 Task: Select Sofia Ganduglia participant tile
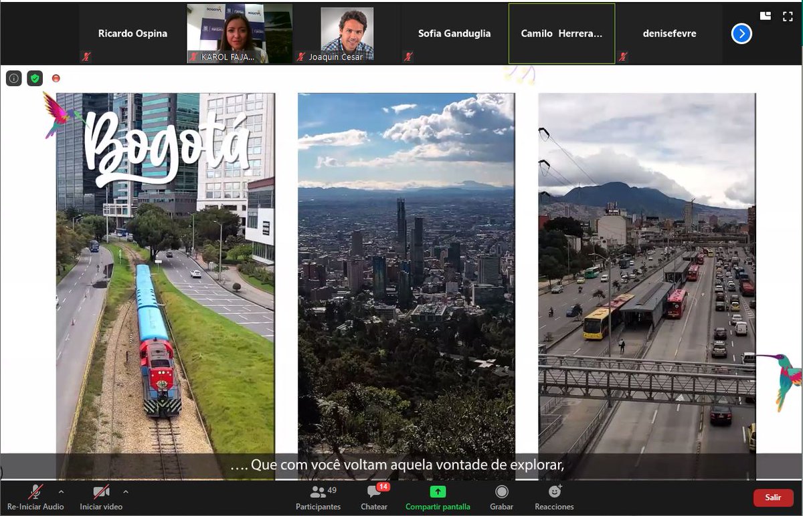454,33
